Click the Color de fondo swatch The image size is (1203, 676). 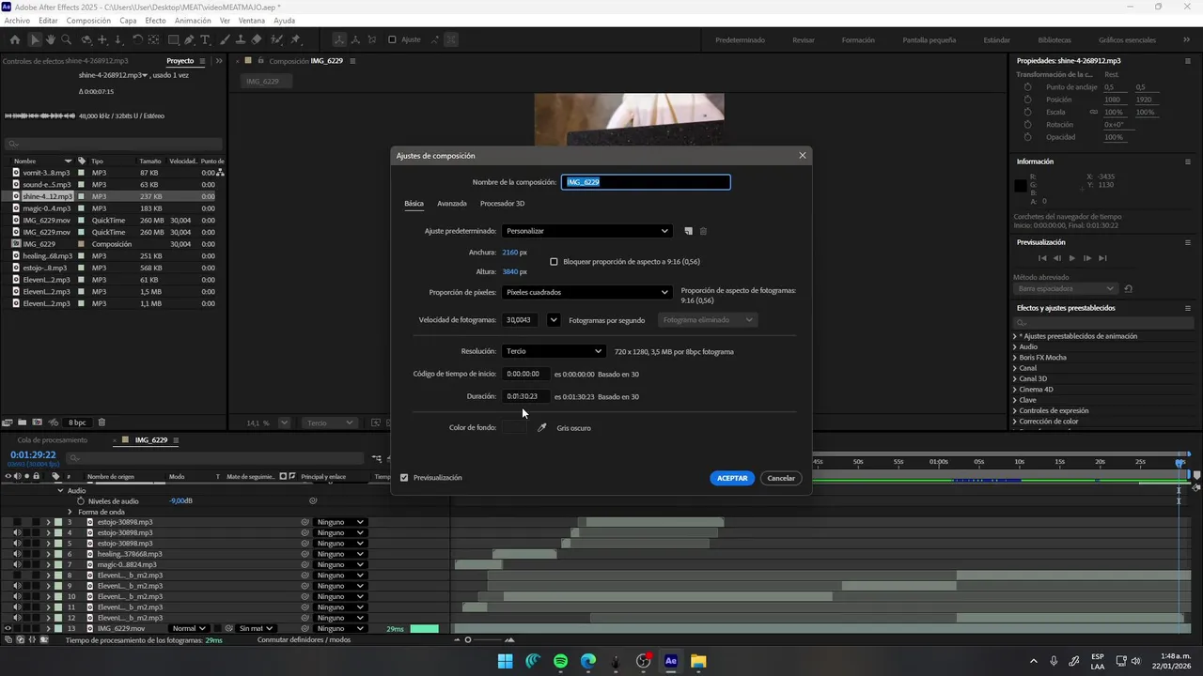514,427
